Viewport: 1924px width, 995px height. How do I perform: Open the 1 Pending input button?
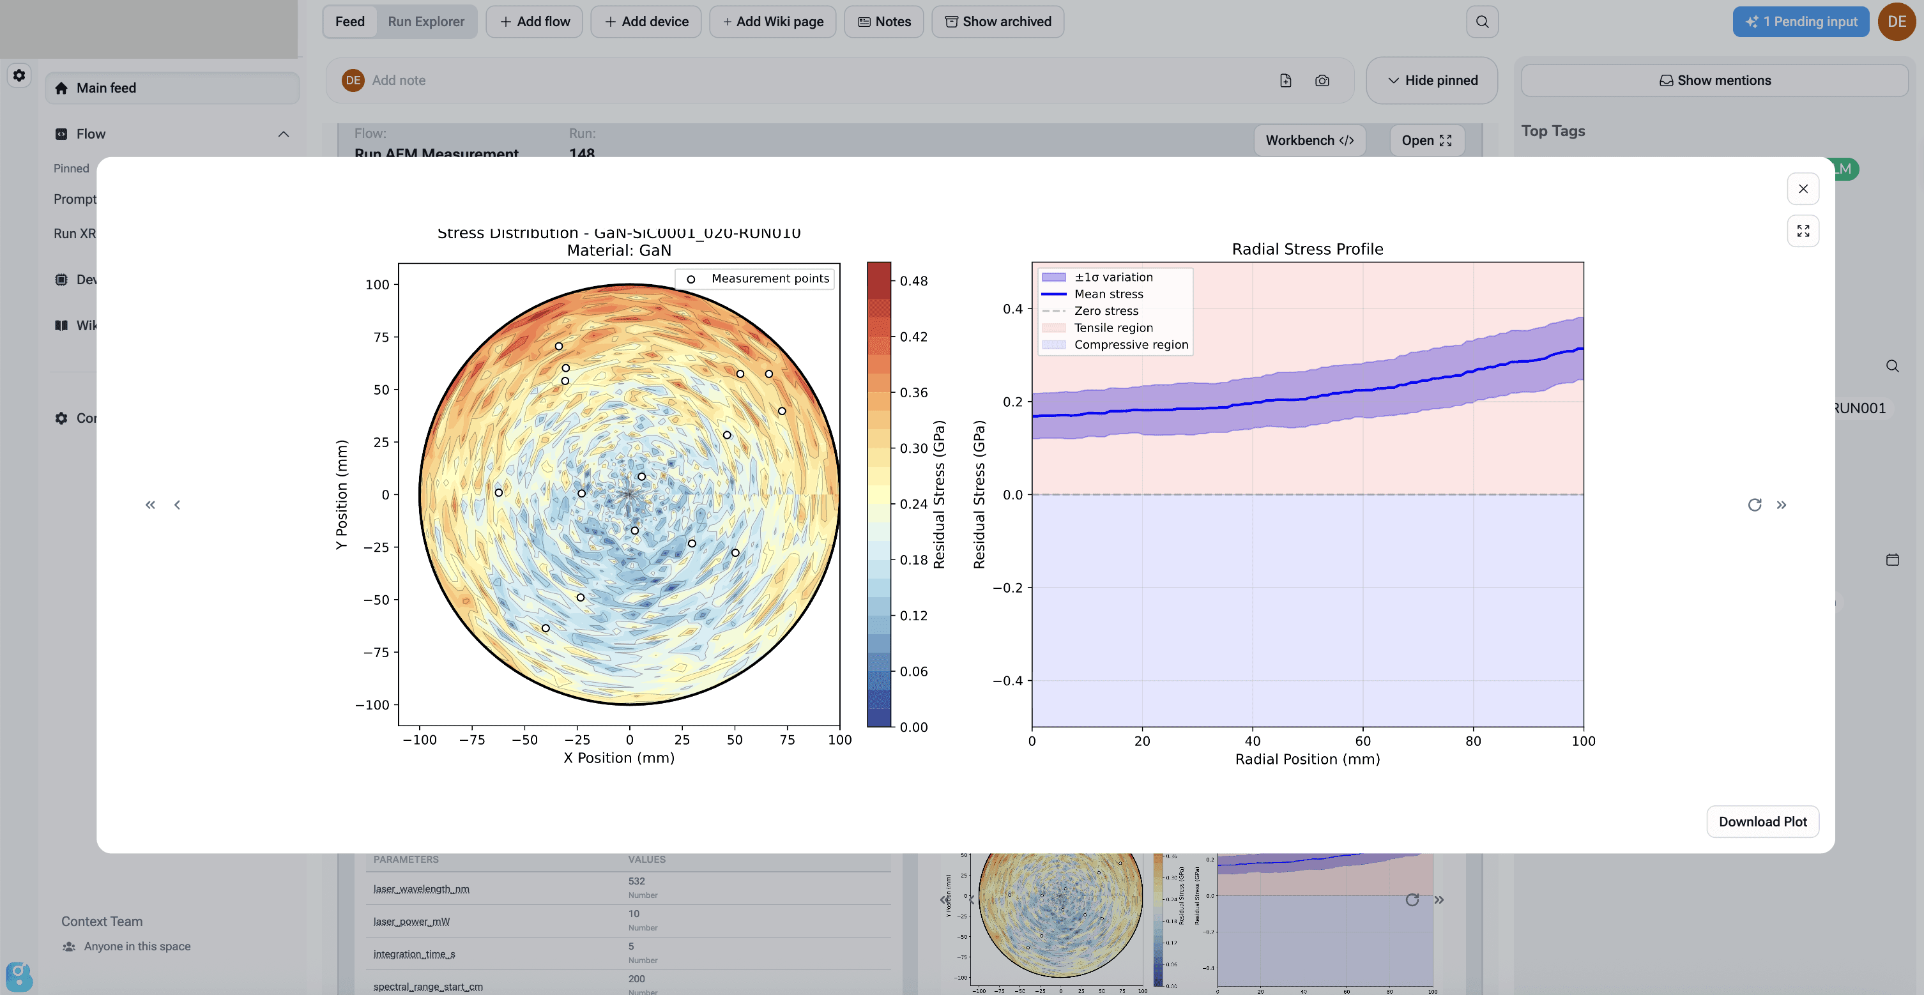pos(1800,22)
